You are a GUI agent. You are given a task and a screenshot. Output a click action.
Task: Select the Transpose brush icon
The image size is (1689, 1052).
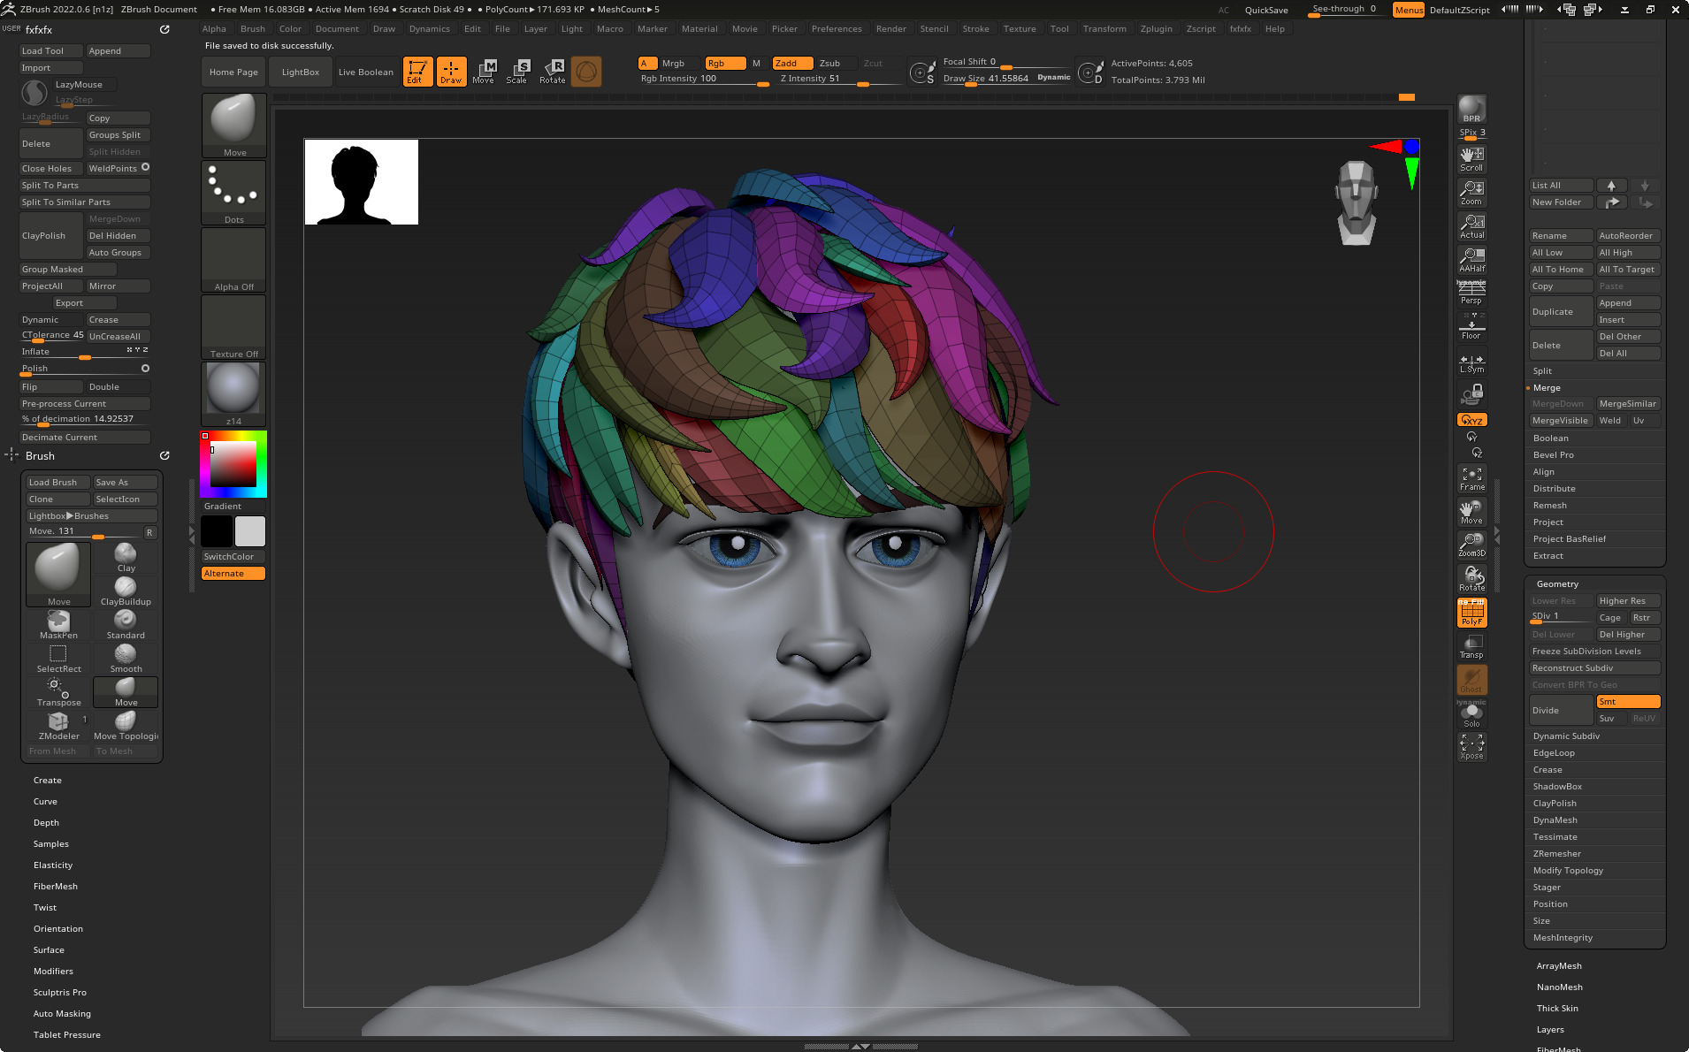(x=58, y=692)
